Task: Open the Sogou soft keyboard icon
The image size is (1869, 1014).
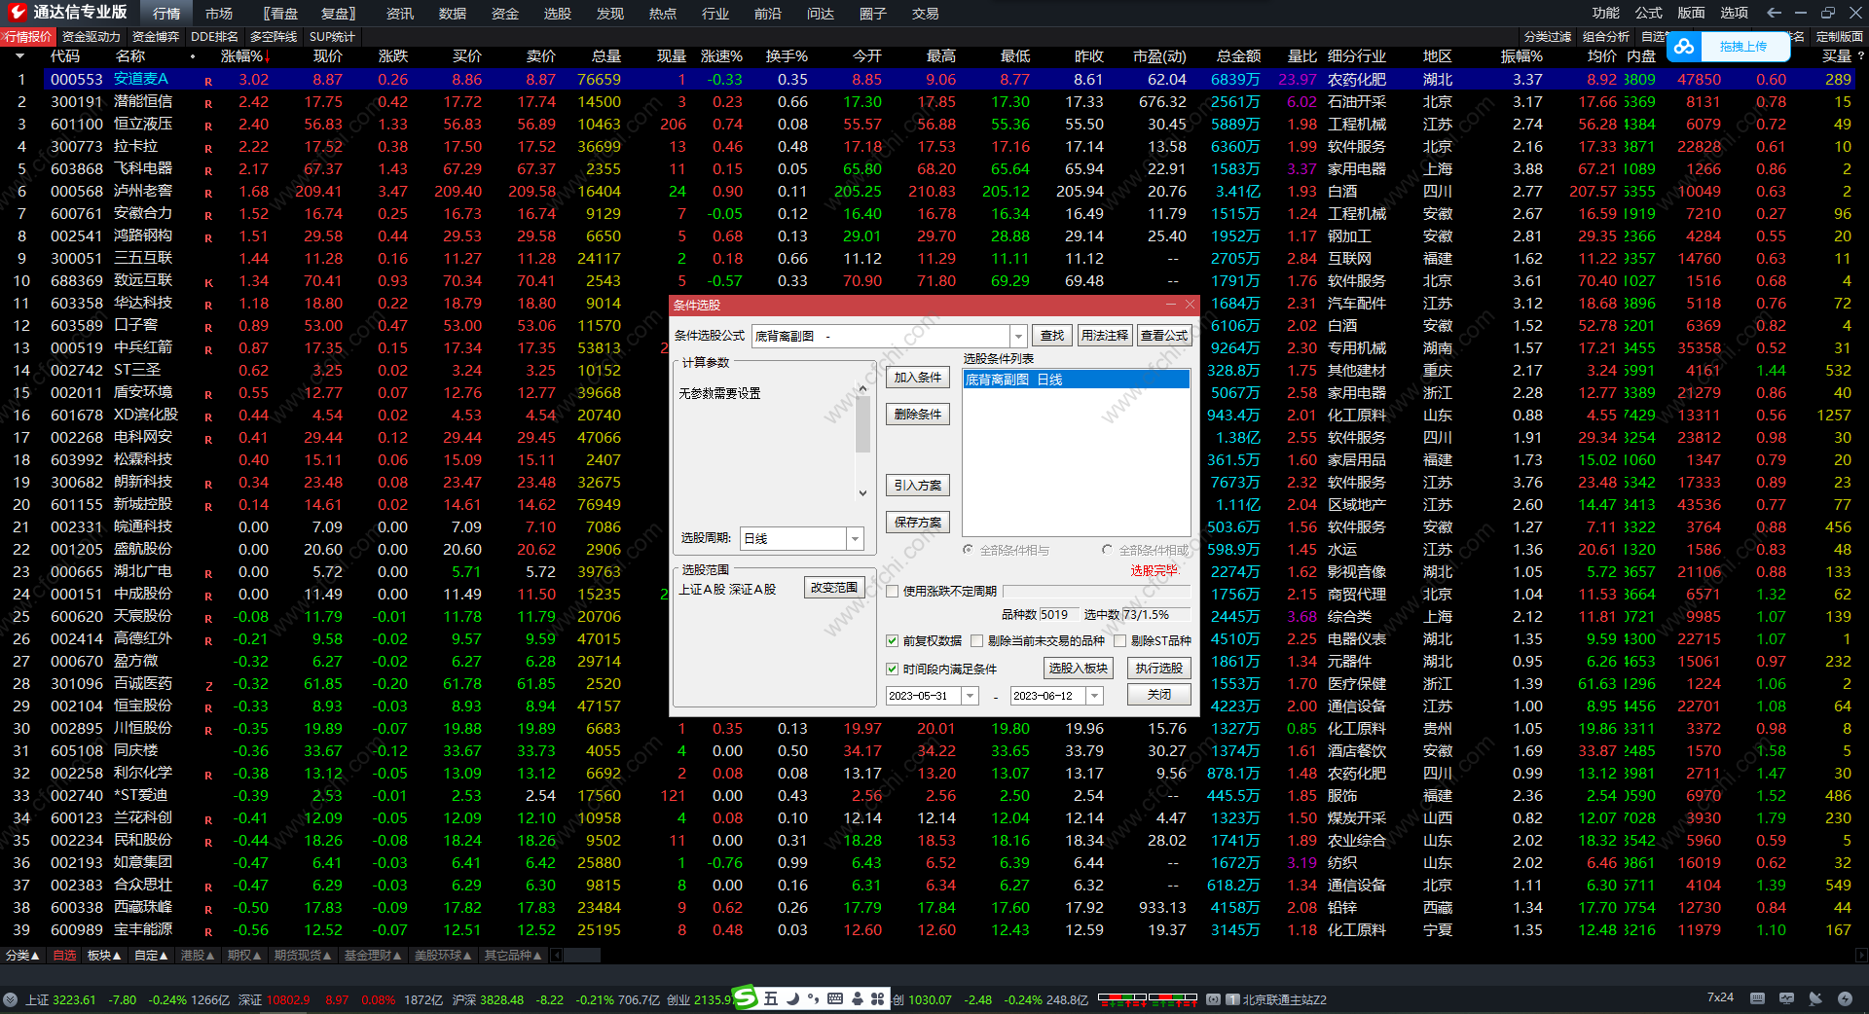Action: (x=835, y=998)
